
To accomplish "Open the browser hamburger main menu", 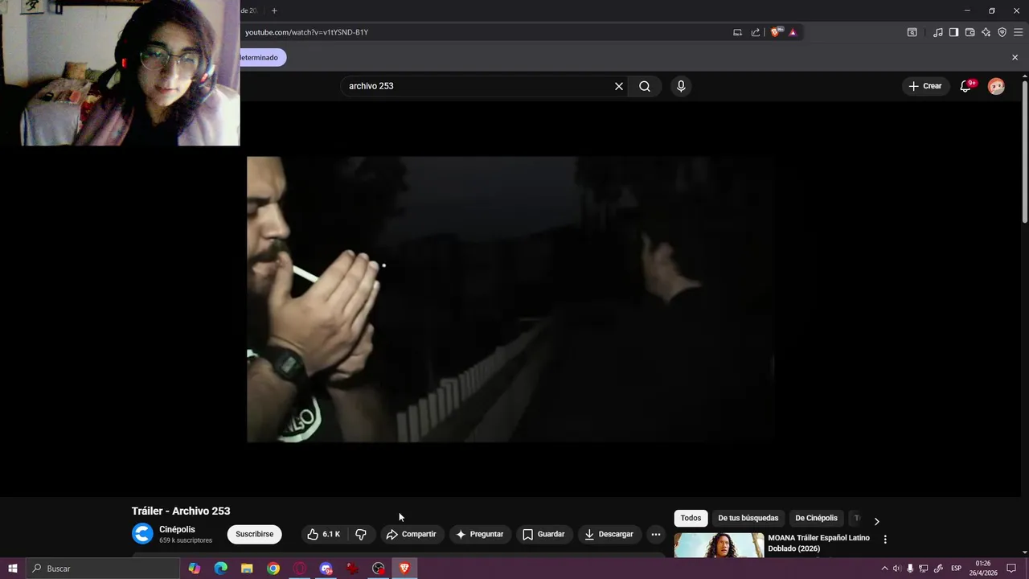I will [1018, 32].
